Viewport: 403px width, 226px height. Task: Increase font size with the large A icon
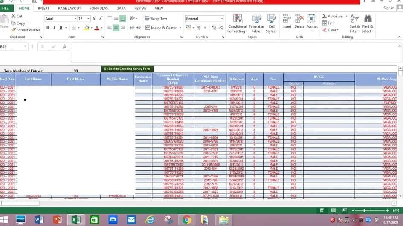(94, 18)
